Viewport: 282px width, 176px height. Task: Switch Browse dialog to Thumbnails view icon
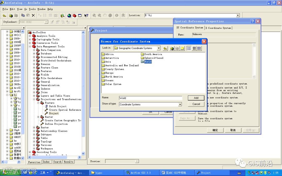(x=199, y=48)
